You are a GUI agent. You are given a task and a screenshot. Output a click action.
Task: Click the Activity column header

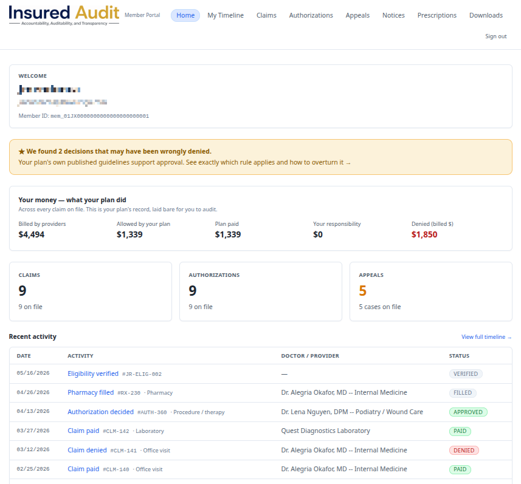tap(80, 356)
